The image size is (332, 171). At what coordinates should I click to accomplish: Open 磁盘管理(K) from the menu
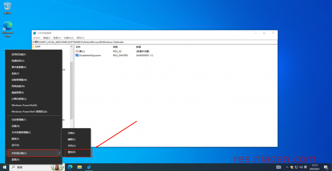click(x=34, y=92)
